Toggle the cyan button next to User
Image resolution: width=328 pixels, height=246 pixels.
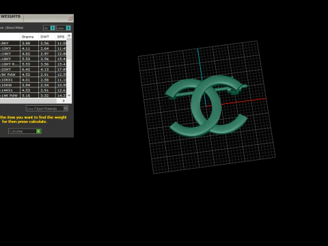(x=68, y=28)
